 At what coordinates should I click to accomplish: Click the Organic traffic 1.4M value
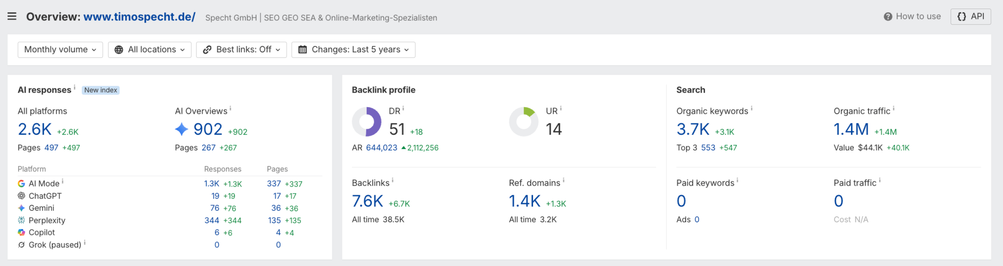pyautogui.click(x=851, y=129)
